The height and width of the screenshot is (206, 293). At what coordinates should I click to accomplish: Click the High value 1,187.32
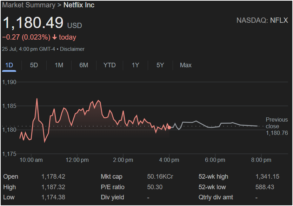(x=53, y=187)
